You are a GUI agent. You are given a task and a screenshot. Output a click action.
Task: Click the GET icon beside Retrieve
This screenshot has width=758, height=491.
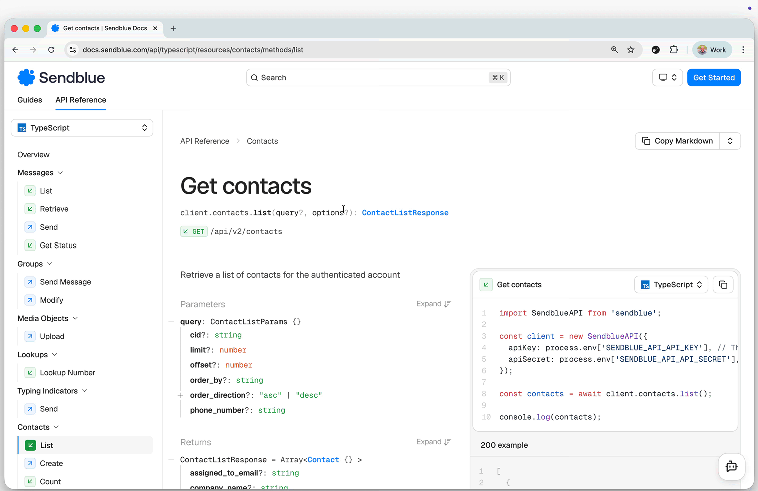click(30, 209)
